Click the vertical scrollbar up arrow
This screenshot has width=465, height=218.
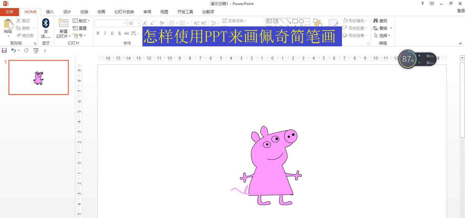coord(462,58)
